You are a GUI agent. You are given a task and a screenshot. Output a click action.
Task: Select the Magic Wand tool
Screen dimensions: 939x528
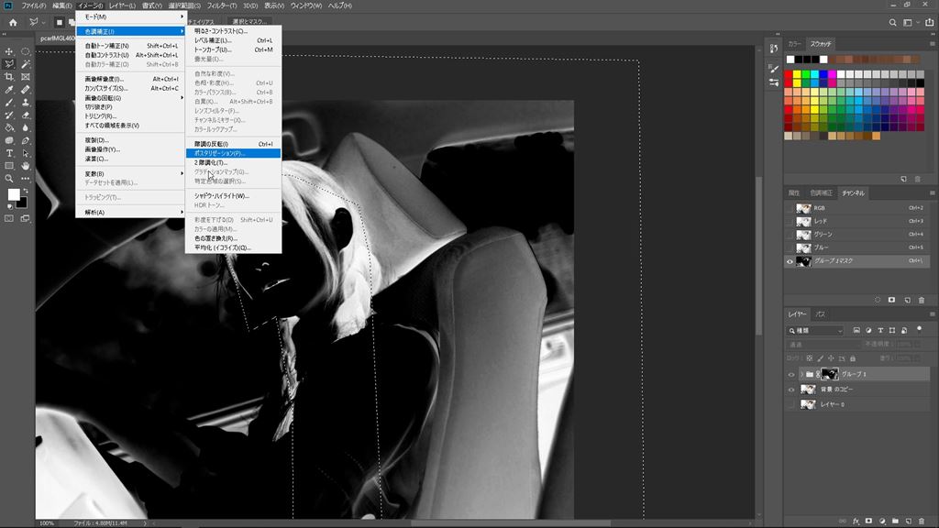point(25,64)
